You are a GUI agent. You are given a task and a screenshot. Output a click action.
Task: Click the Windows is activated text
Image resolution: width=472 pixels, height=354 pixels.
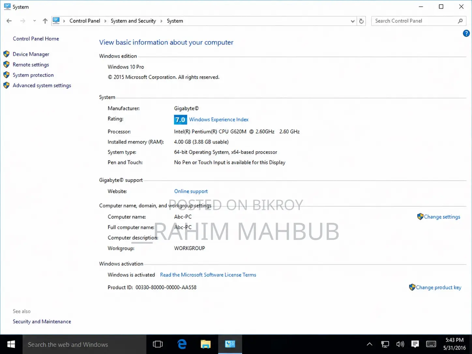tap(131, 275)
